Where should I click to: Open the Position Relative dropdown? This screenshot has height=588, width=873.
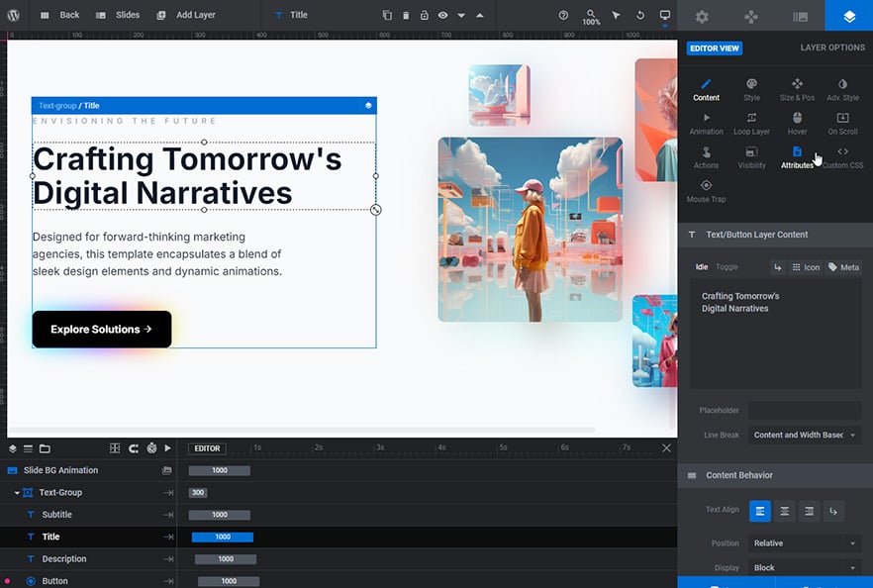point(804,542)
